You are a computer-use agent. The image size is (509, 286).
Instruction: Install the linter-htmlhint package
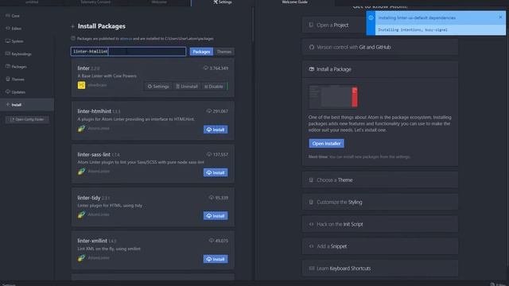[216, 129]
